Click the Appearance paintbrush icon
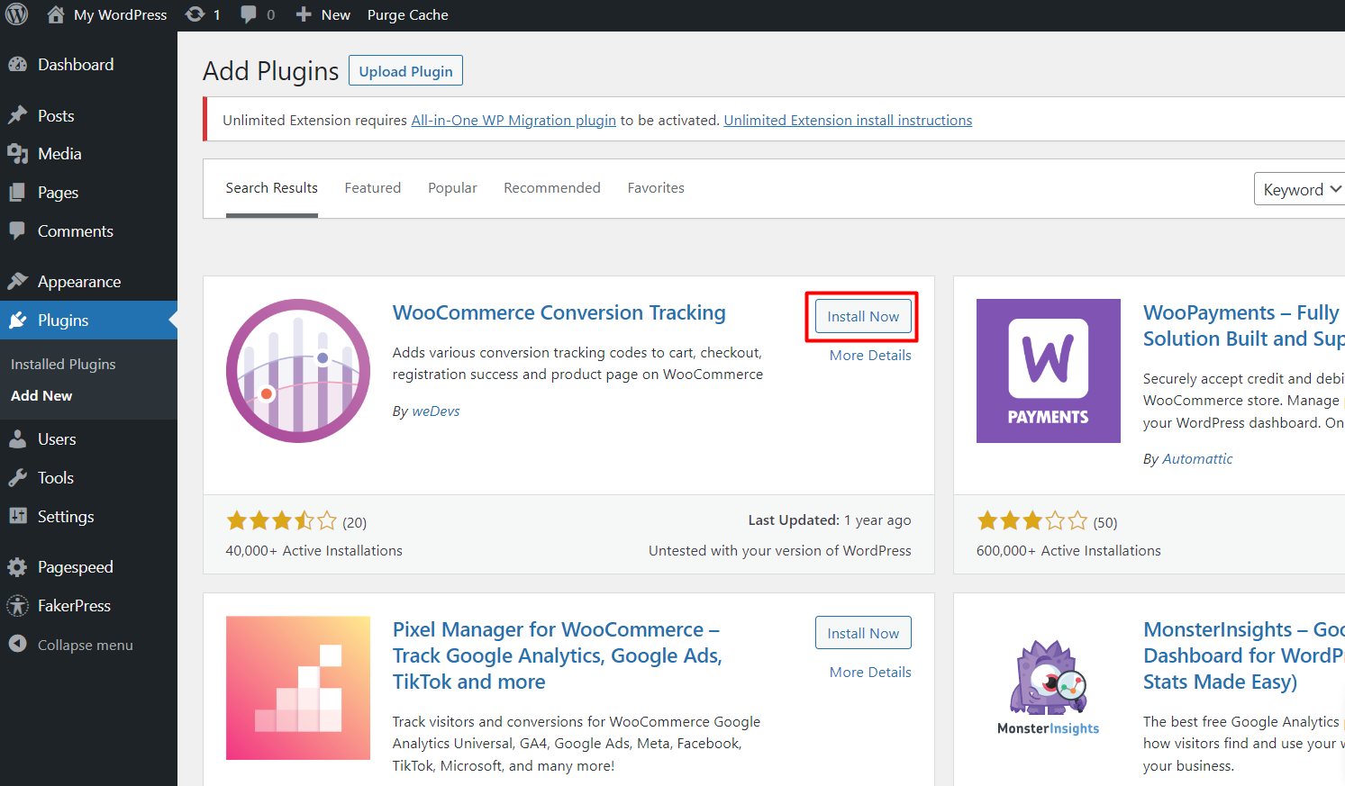The image size is (1345, 786). tap(17, 281)
